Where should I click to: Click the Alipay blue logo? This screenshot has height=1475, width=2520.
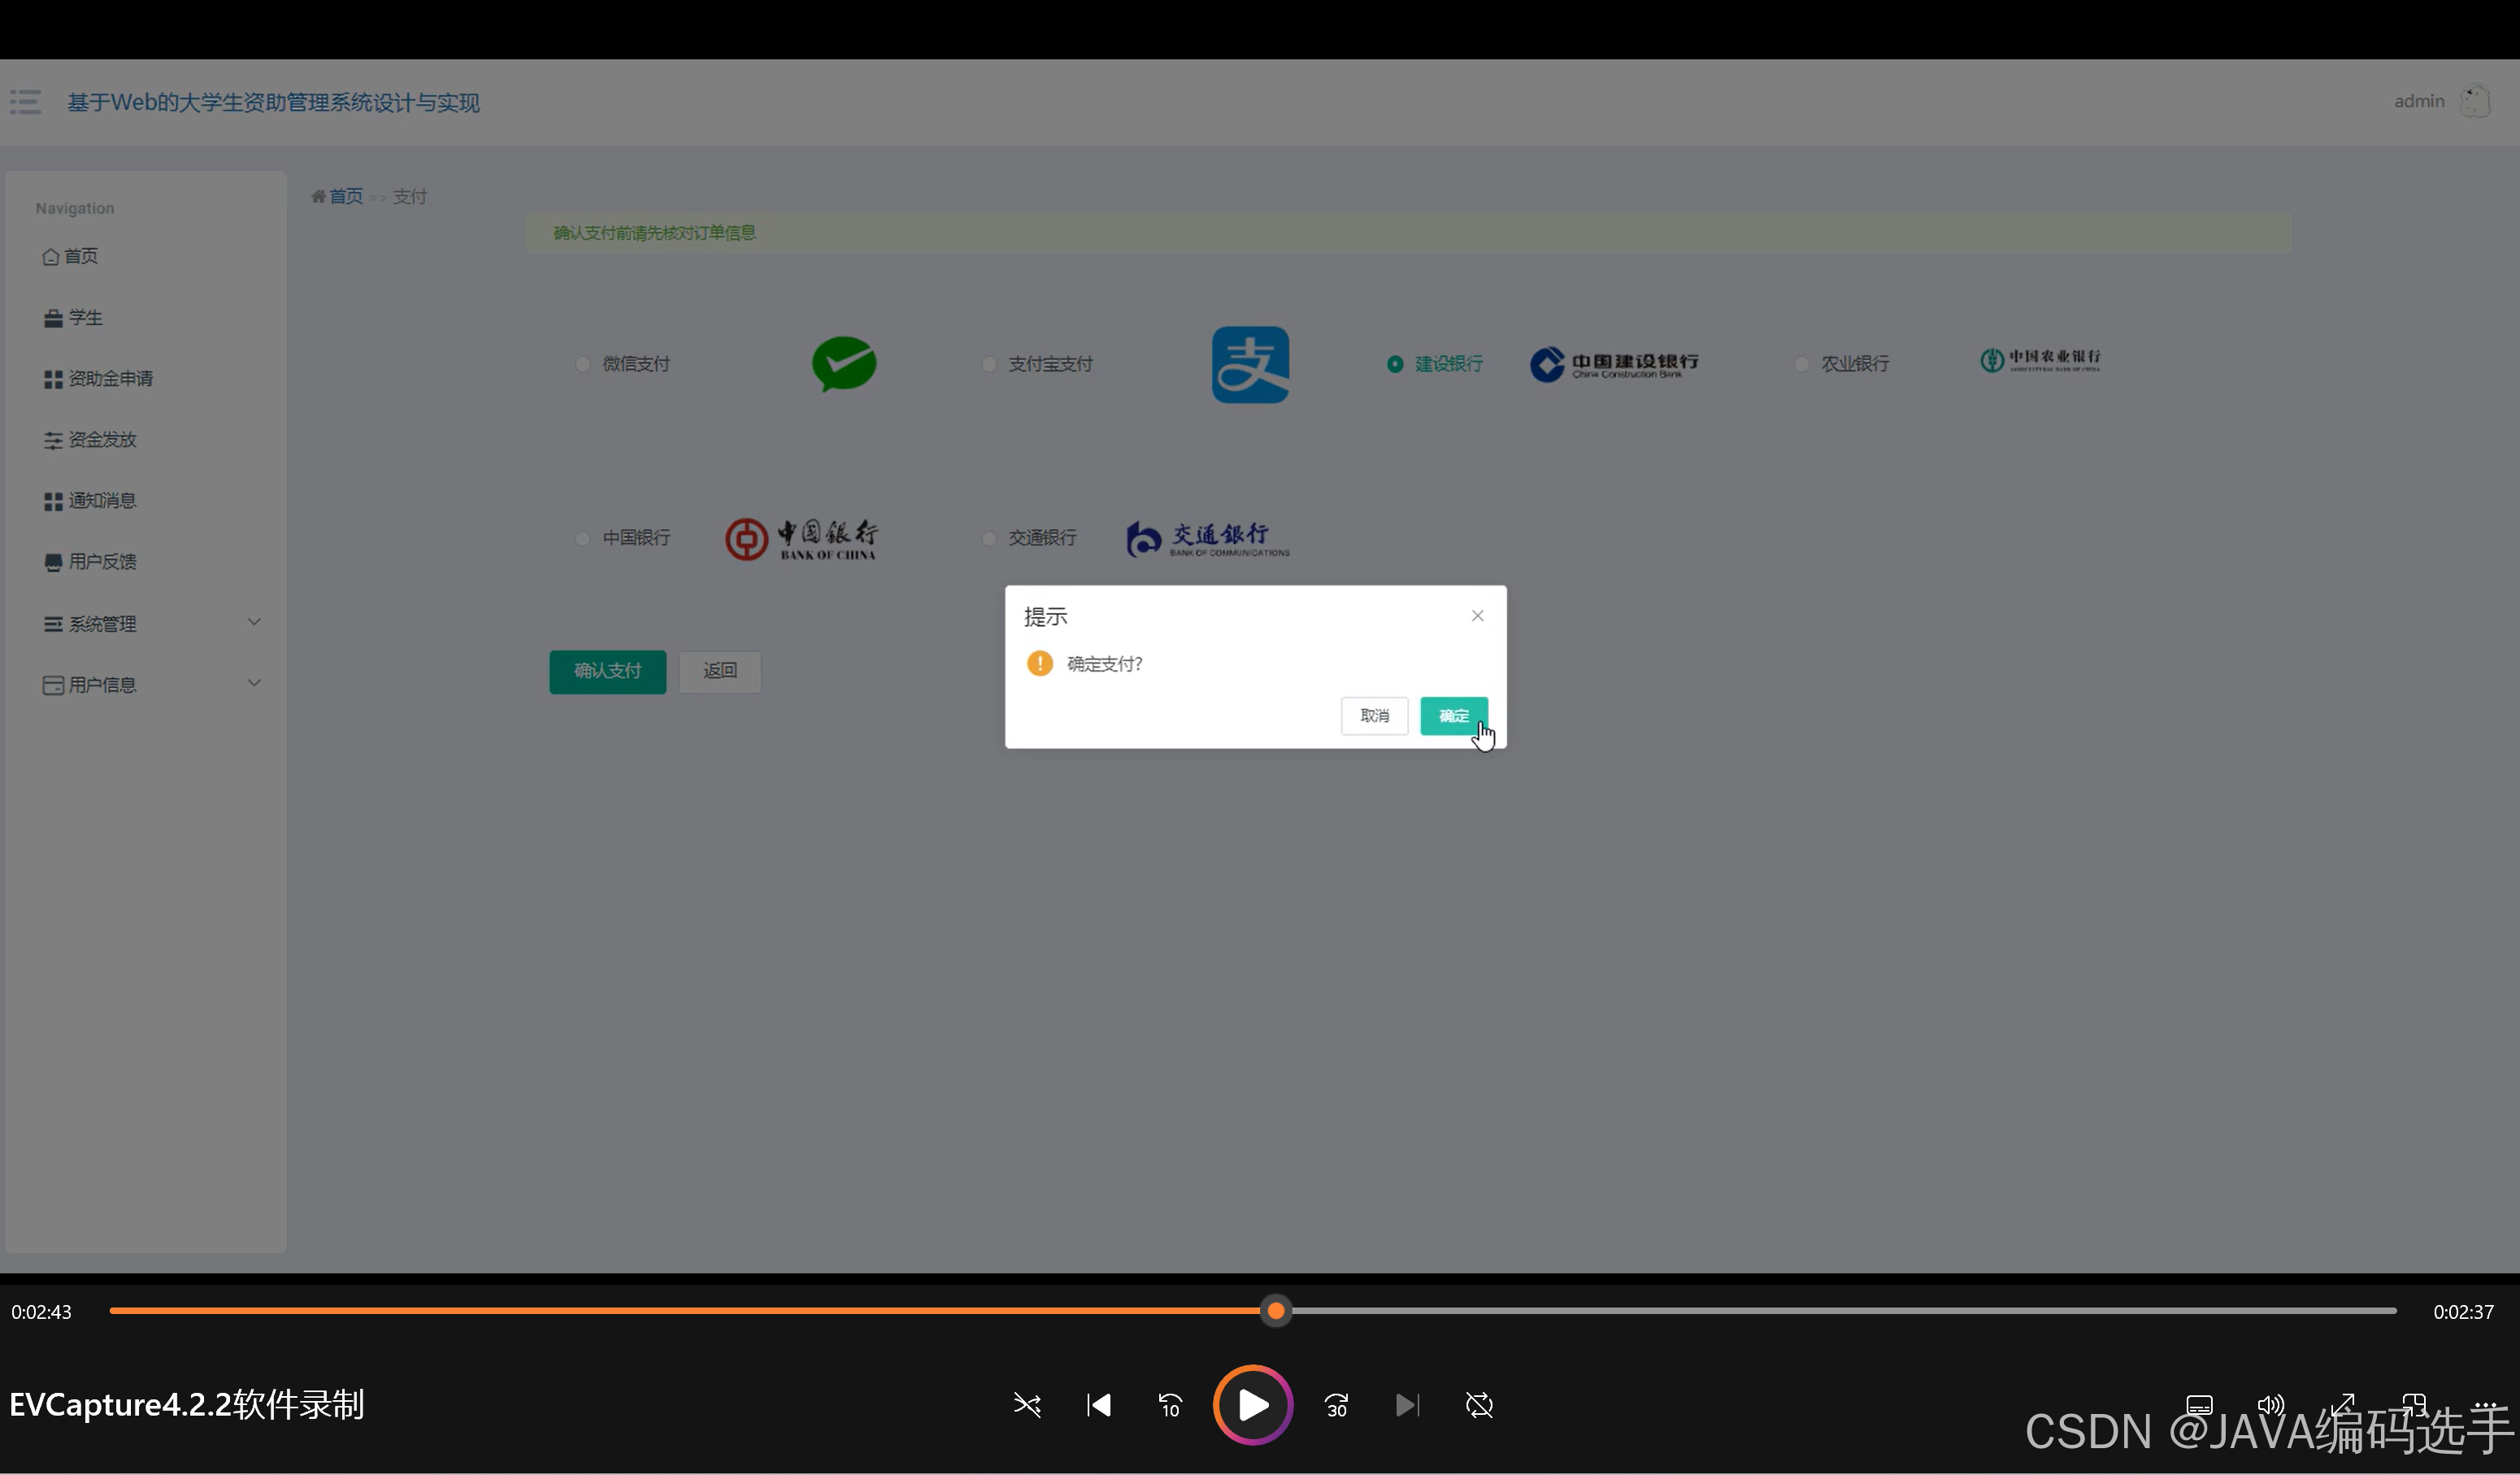[1250, 364]
